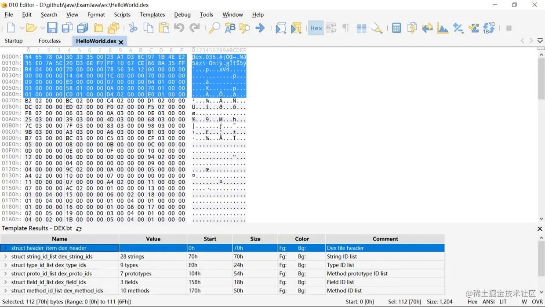Sort by the Start column header
The height and width of the screenshot is (307, 545).
pyautogui.click(x=210, y=239)
